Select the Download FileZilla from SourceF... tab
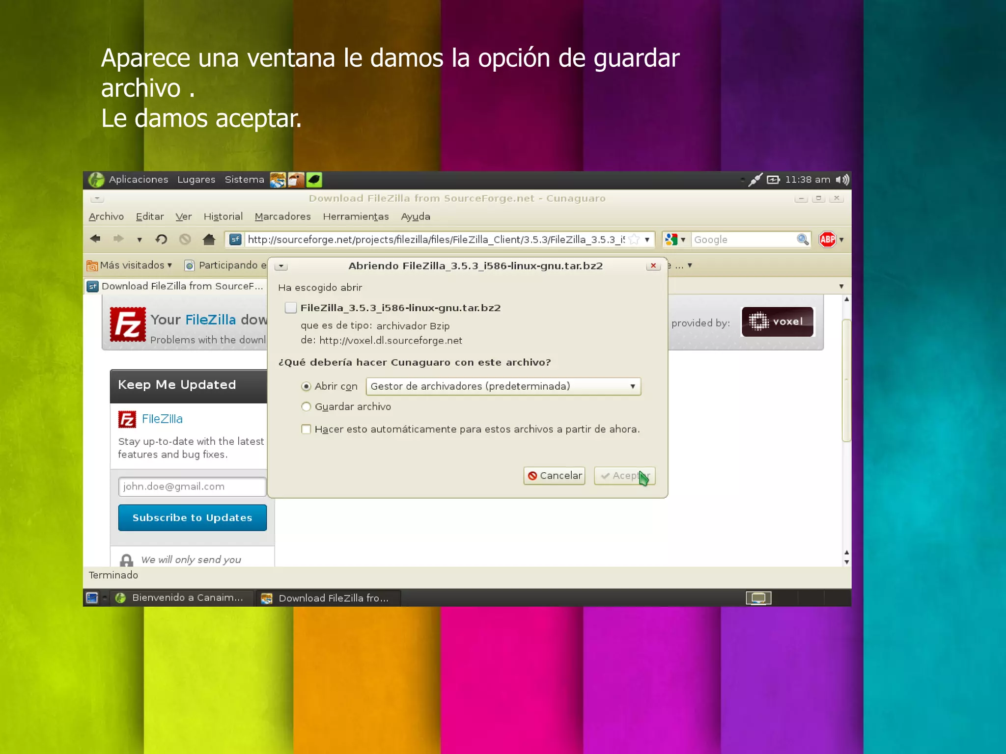 (x=176, y=286)
